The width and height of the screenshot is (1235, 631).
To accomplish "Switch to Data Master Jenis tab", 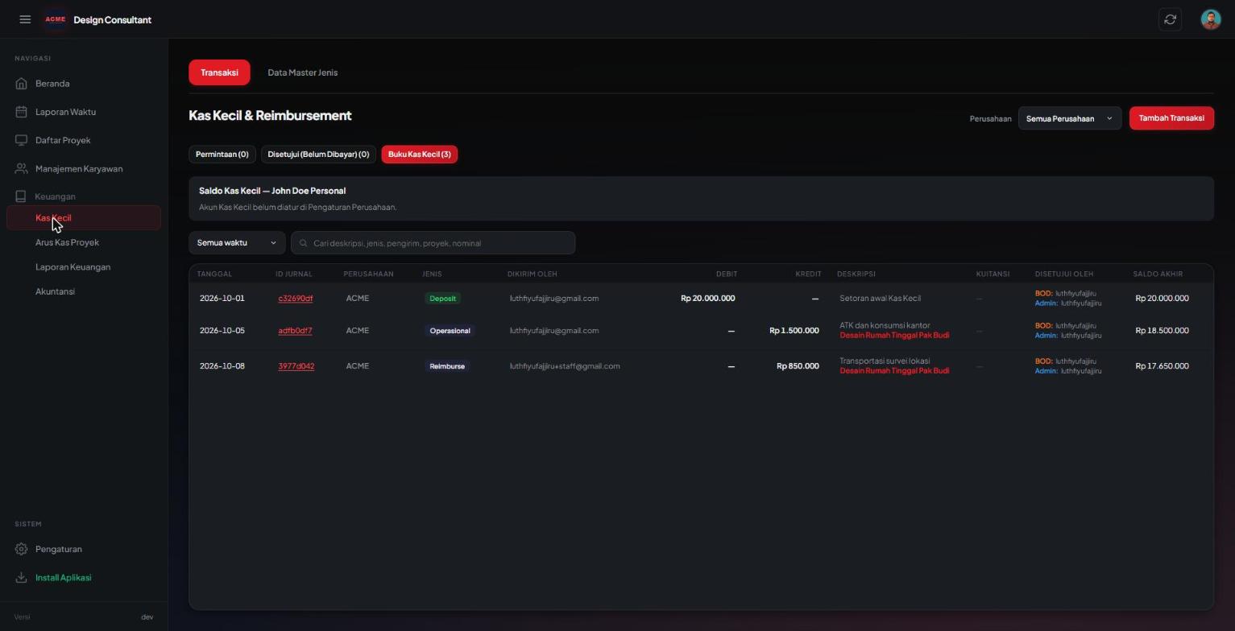I will [302, 72].
